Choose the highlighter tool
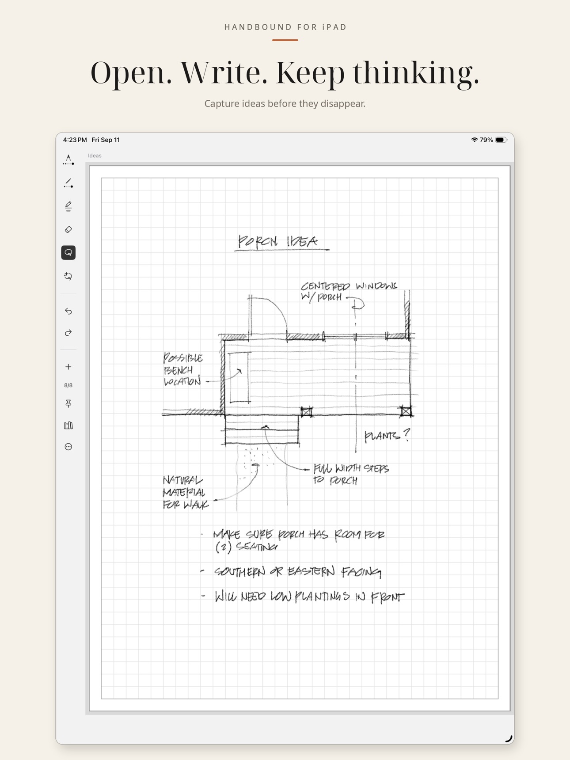 [x=68, y=206]
